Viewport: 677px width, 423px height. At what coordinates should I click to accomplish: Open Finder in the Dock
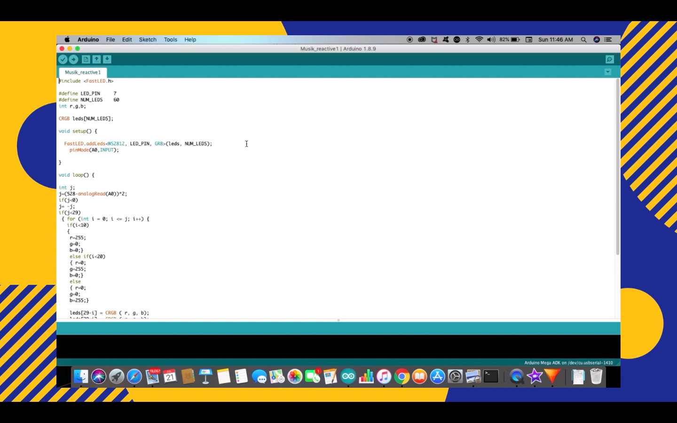(81, 376)
